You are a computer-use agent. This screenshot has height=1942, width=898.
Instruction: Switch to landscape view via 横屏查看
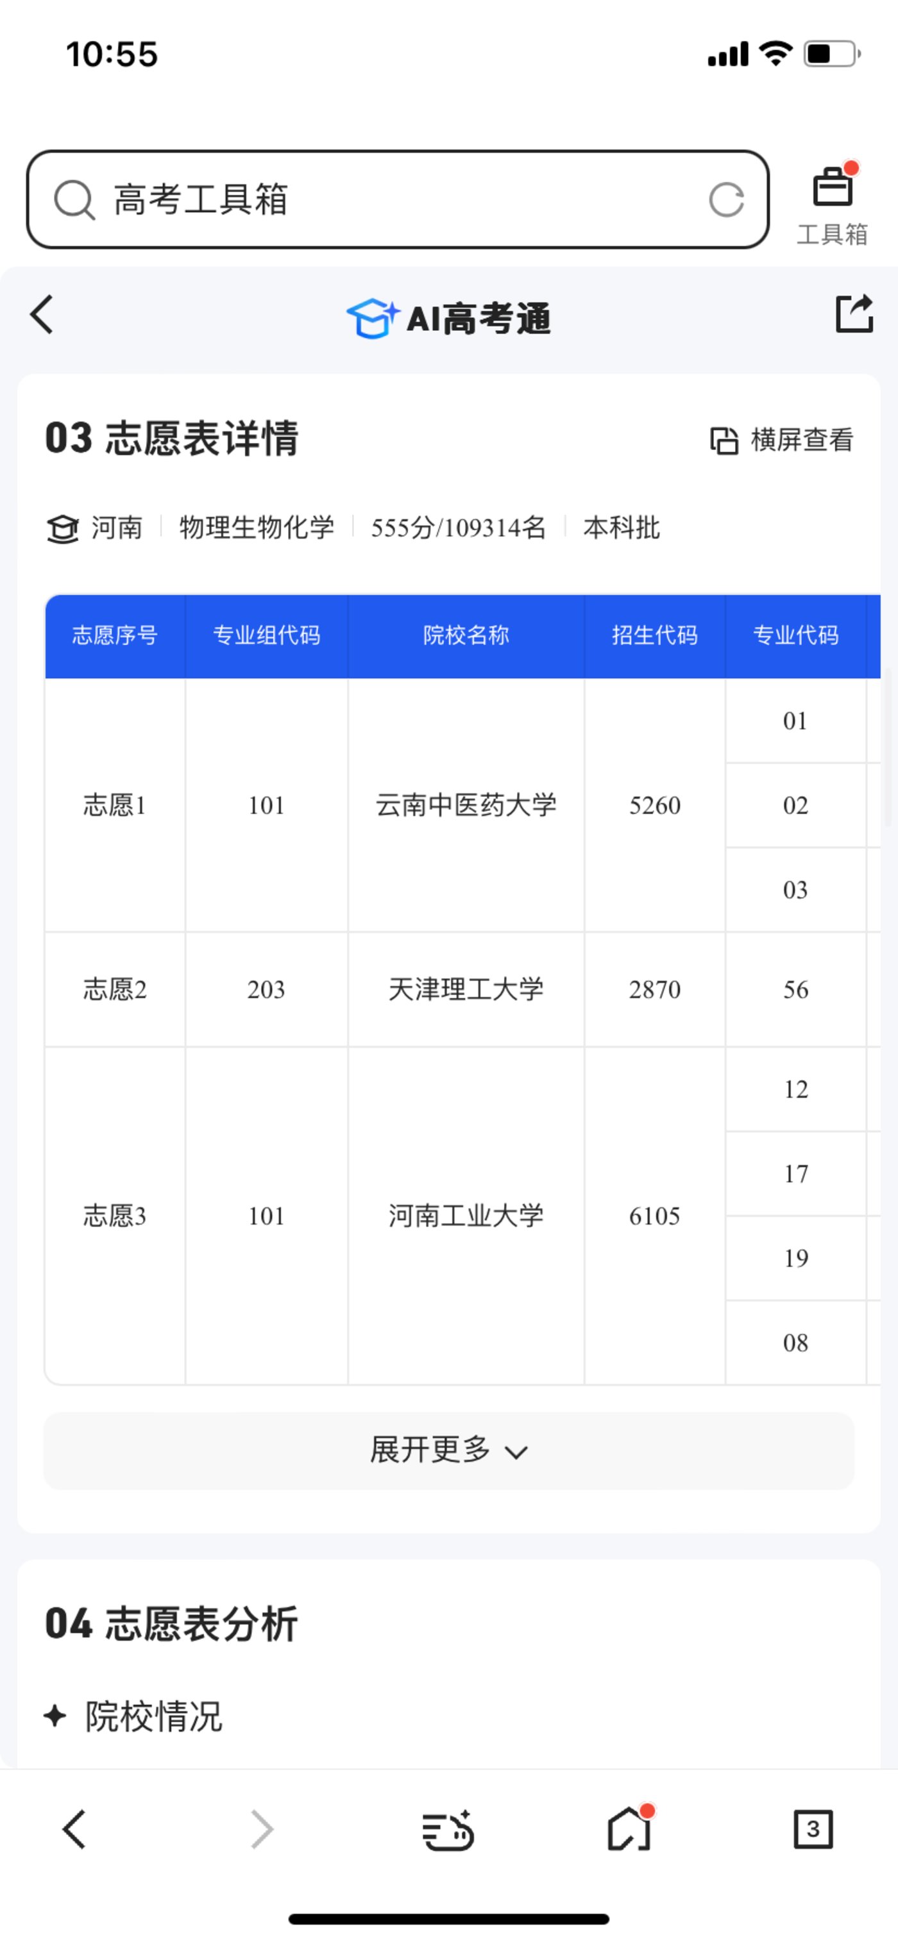(781, 440)
